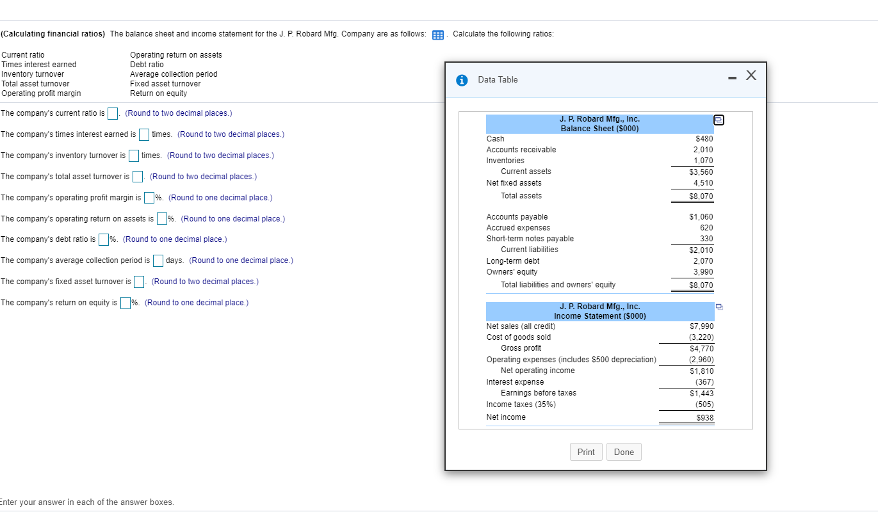Image resolution: width=878 pixels, height=512 pixels.
Task: Select the average collection period input field
Action: 157,260
